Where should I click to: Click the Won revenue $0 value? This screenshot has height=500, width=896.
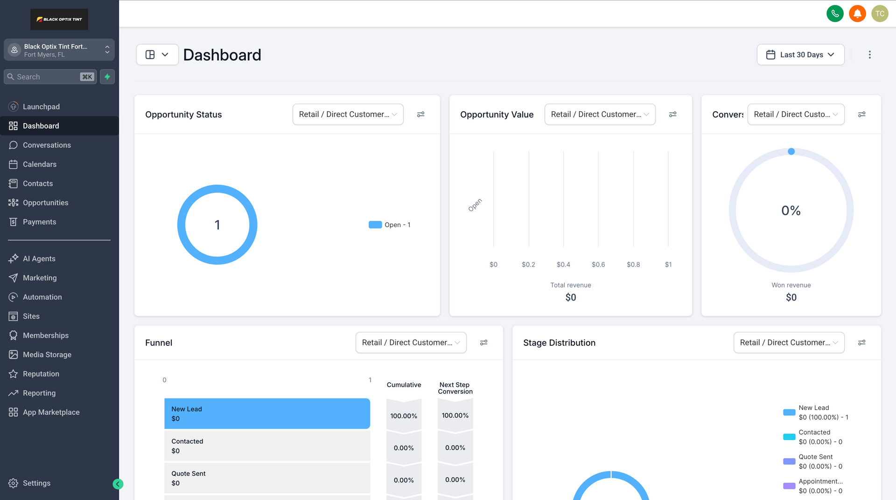791,297
